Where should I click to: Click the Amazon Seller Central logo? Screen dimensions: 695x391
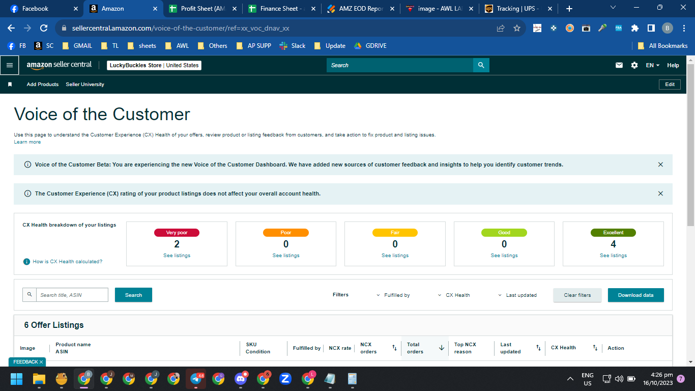click(x=59, y=65)
